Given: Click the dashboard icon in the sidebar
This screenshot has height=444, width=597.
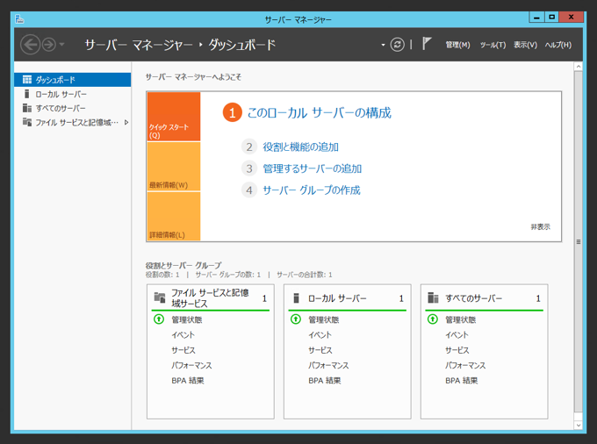Looking at the screenshot, I should 27,80.
